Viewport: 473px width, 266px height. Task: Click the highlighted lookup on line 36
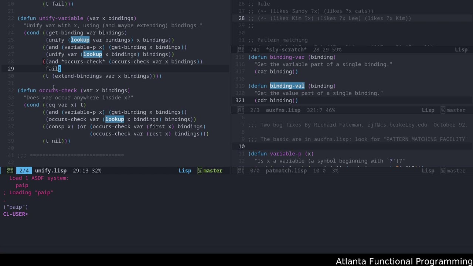[115, 119]
